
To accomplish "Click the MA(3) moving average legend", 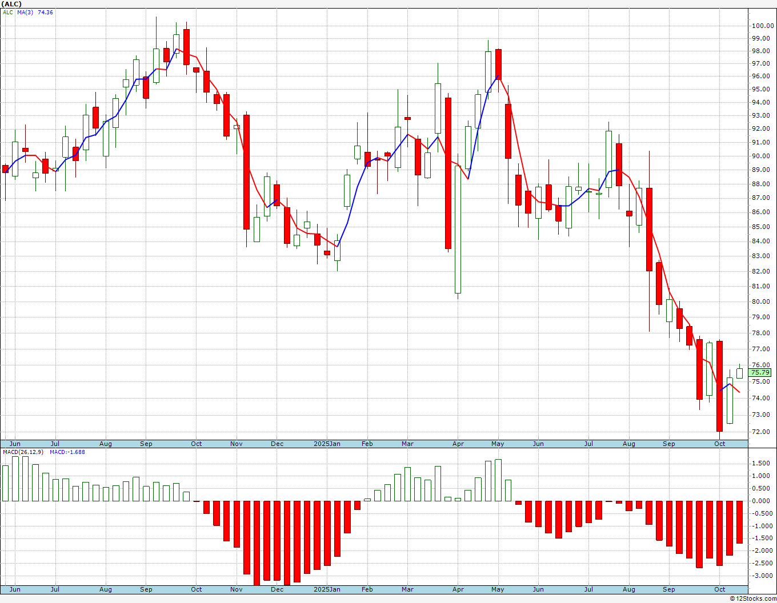I will pyautogui.click(x=25, y=13).
